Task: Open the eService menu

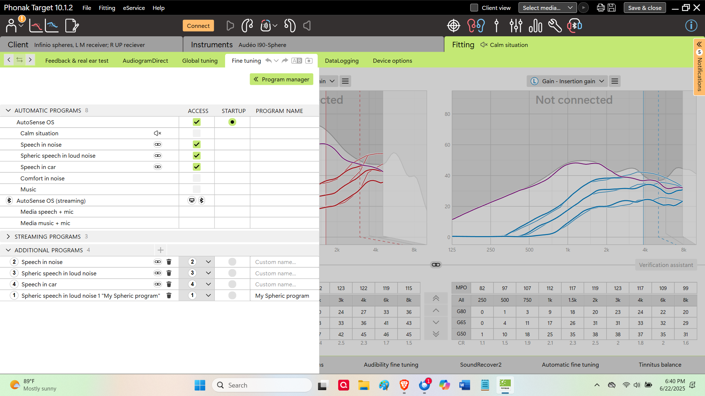Action: (134, 8)
